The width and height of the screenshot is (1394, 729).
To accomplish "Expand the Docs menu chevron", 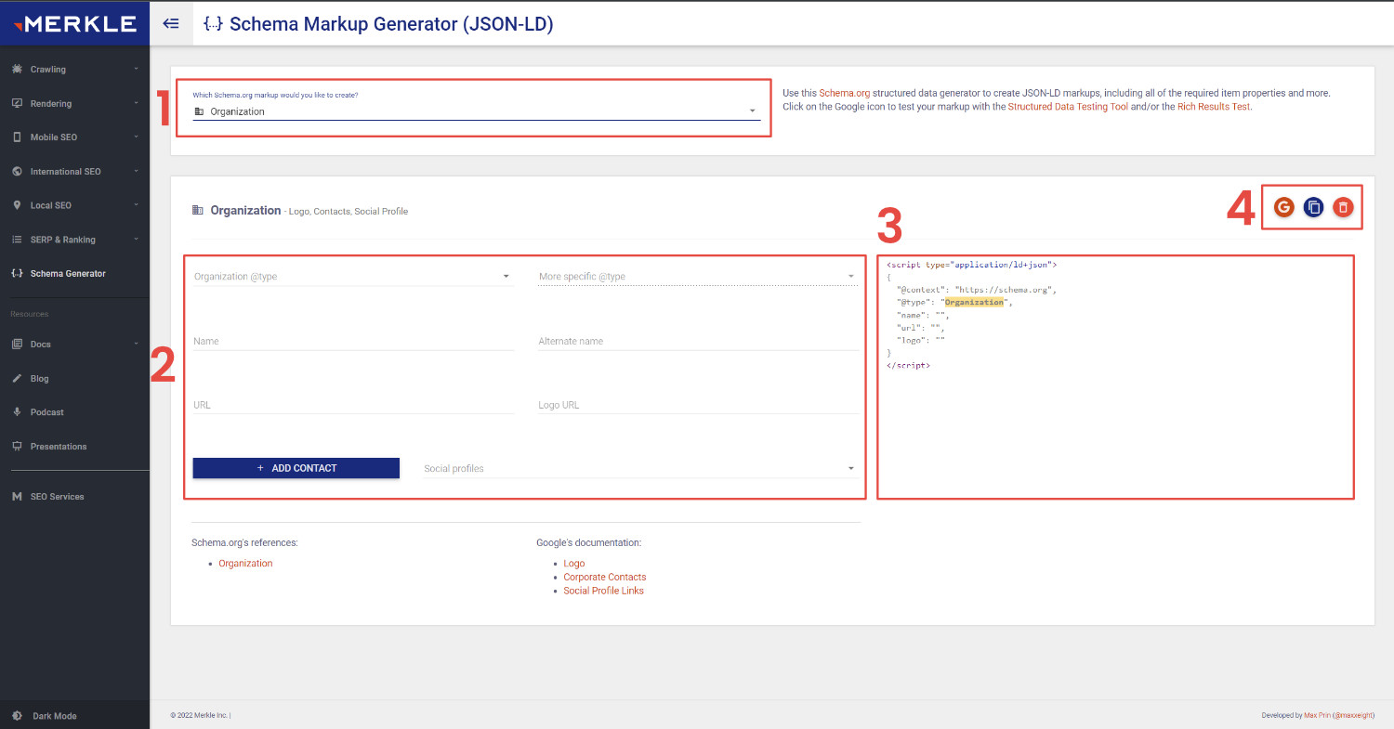I will (136, 344).
